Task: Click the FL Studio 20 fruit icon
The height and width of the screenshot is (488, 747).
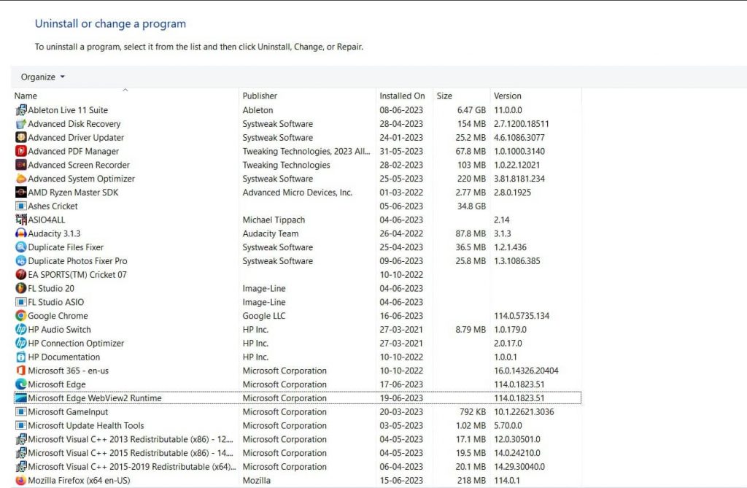Action: click(x=20, y=288)
